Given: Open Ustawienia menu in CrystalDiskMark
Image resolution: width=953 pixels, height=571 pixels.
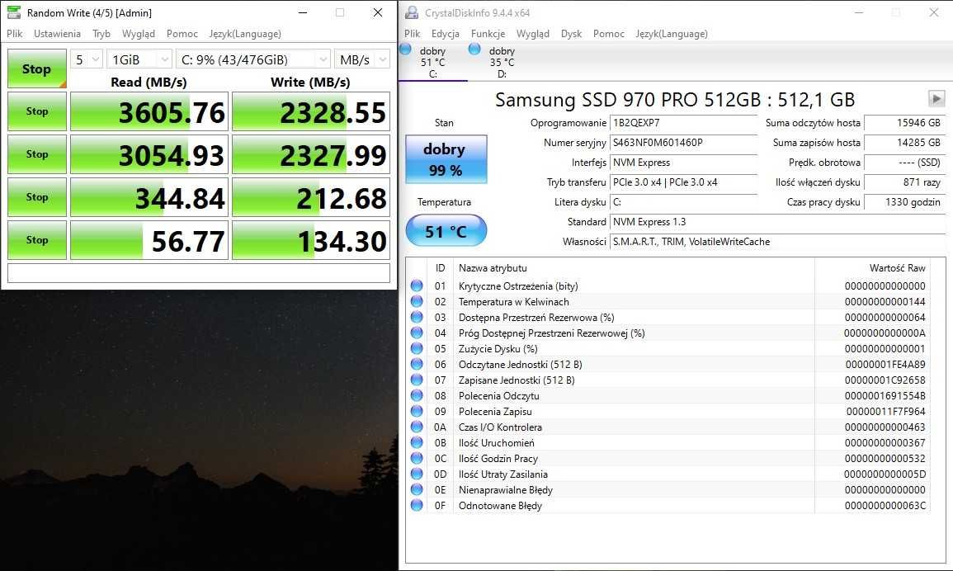Looking at the screenshot, I should point(57,34).
